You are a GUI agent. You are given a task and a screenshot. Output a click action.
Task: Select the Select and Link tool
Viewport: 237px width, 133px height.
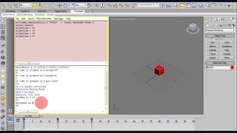pyautogui.click(x=3, y=6)
